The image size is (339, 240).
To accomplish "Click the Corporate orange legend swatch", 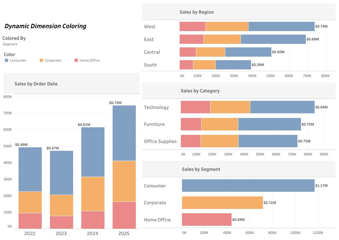I will pos(41,60).
